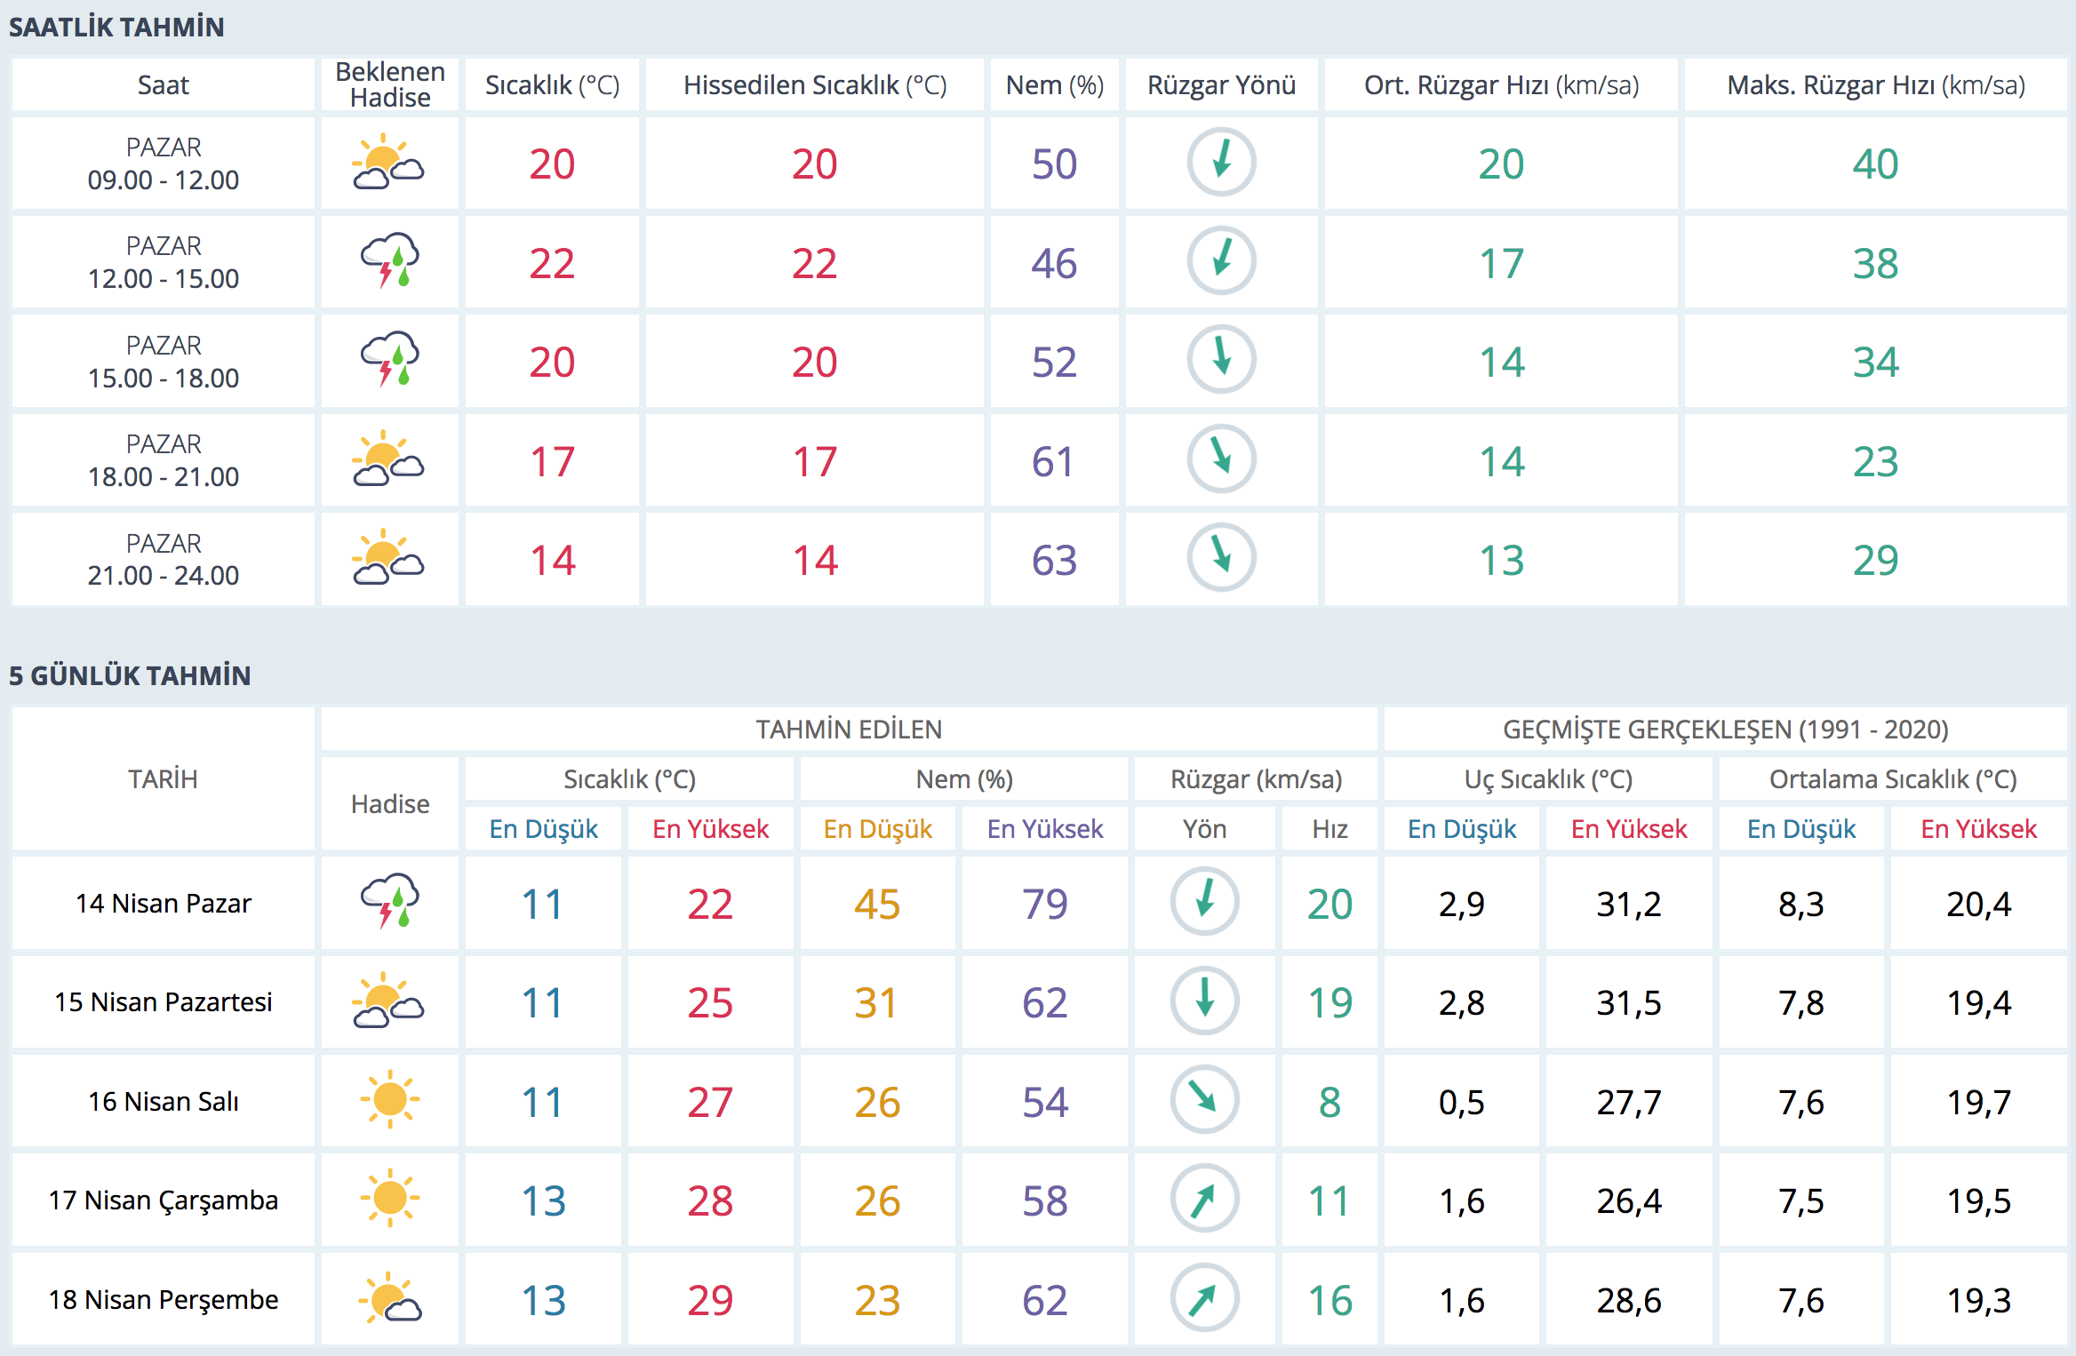2076x1356 pixels.
Task: Click the 5 GÜNLÜK TAHMİN heading
Action: pos(130,675)
